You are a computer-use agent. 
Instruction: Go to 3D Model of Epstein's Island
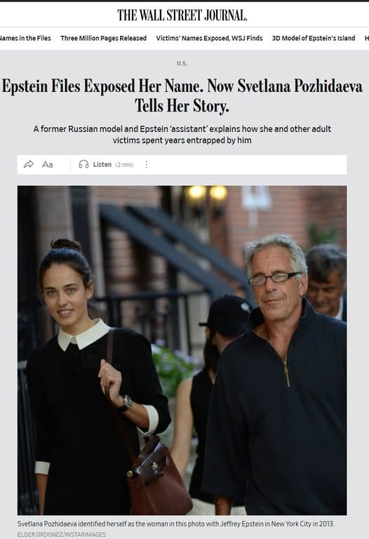pyautogui.click(x=314, y=38)
